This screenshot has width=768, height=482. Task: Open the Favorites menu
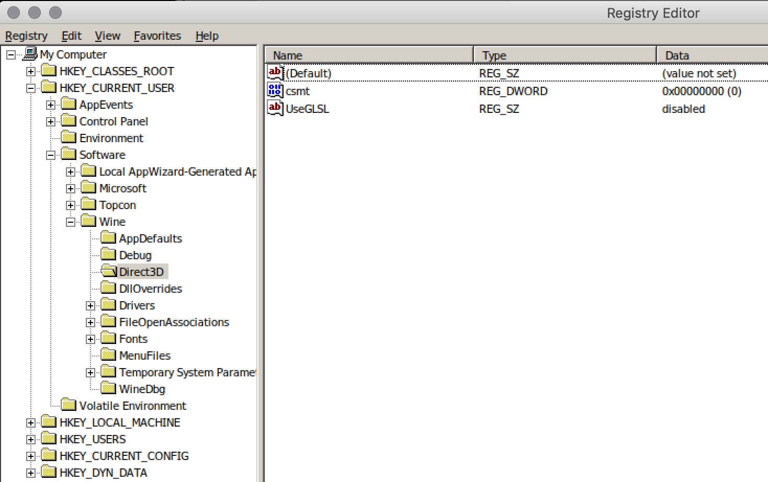pos(157,36)
